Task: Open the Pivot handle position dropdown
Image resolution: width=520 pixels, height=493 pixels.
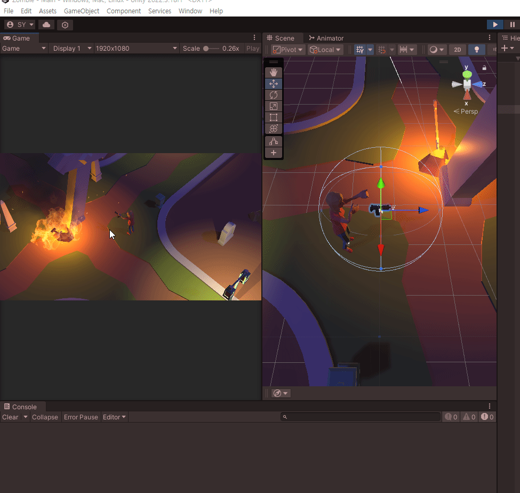Action: 288,50
